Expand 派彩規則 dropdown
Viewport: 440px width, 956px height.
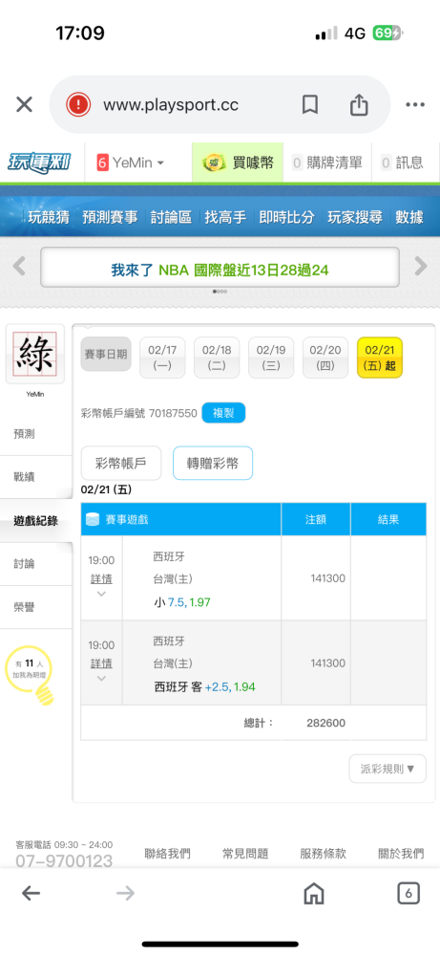click(388, 769)
